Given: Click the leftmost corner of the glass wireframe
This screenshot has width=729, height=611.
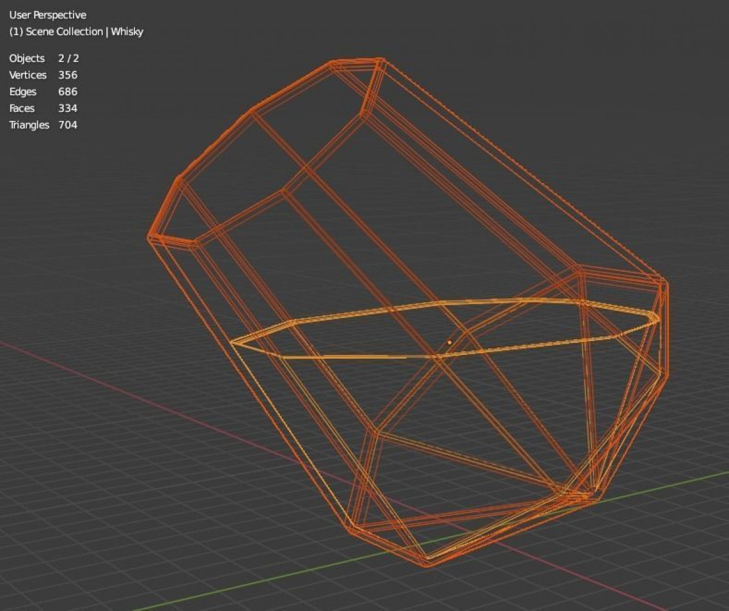Looking at the screenshot, I should (x=149, y=237).
